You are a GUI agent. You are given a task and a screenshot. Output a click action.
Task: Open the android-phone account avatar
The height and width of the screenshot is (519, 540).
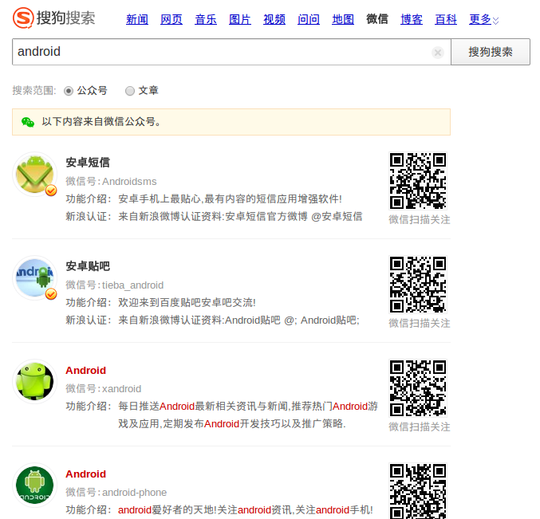click(35, 486)
